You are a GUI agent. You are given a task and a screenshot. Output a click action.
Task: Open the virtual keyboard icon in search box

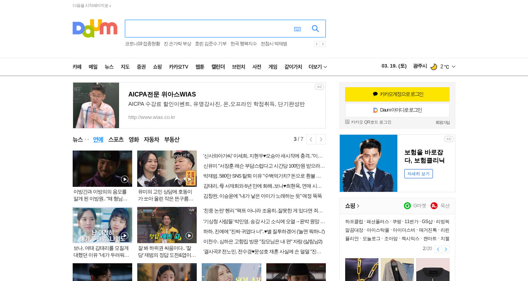point(297,29)
